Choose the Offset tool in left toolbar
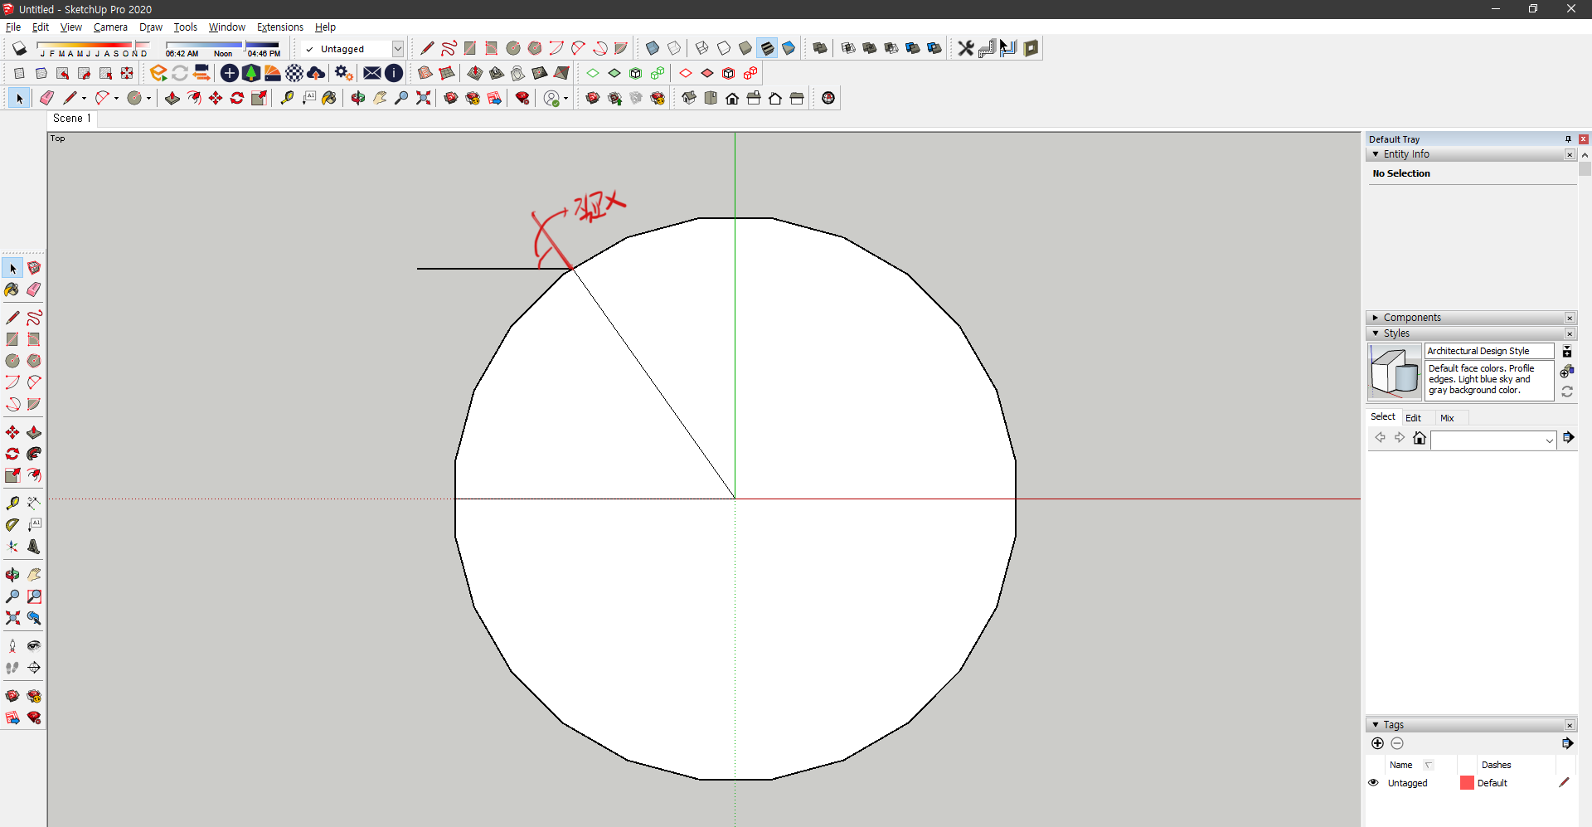The height and width of the screenshot is (827, 1592). click(x=34, y=475)
